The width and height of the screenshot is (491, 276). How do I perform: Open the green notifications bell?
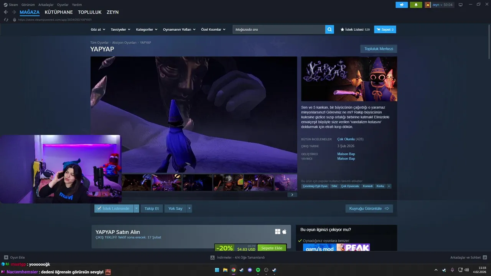416,5
